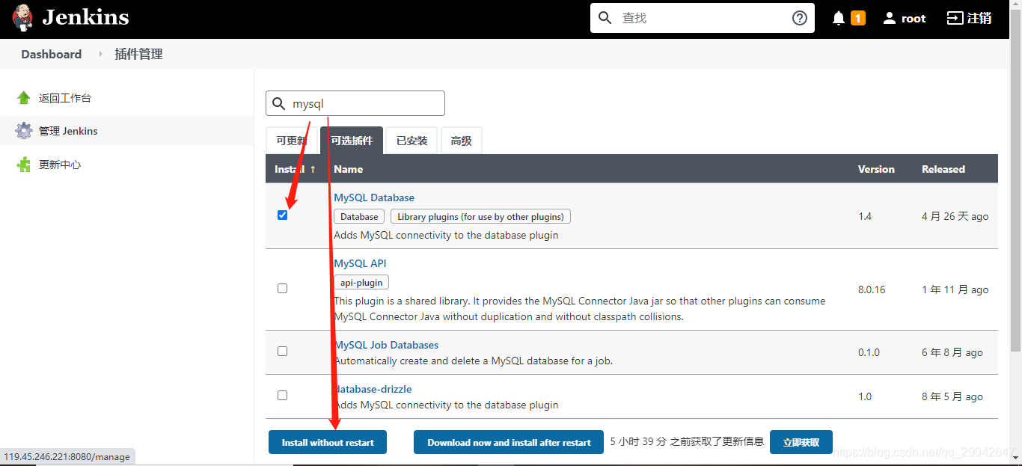Click the orange notification count badge
Viewport: 1022px width, 466px height.
858,18
